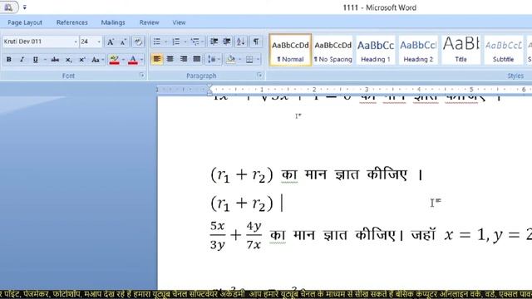Apply numbered list
Viewport: 532px width, 299px height.
tap(175, 42)
